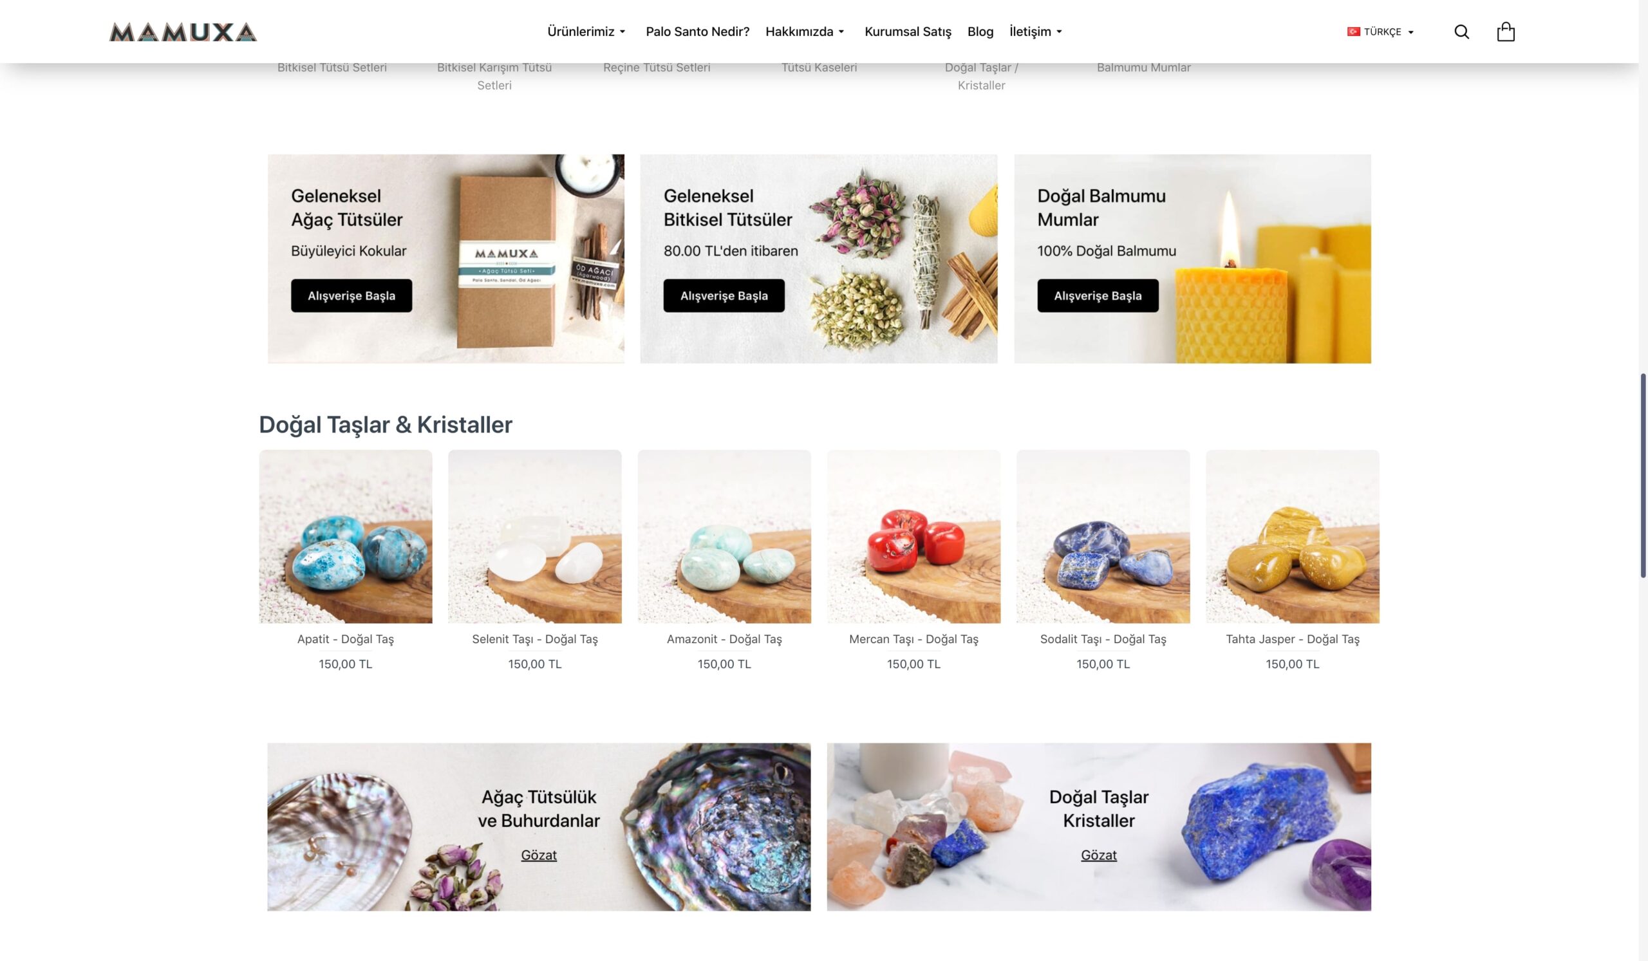Click Alışverişe Başla under Ağaç Tütsüler

coord(351,295)
